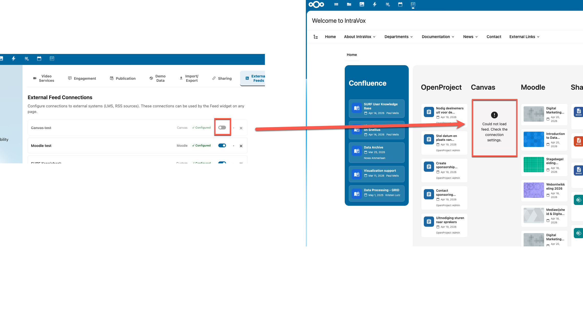Click the book icon of Visualization support card
Image resolution: width=583 pixels, height=309 pixels.
click(x=357, y=175)
